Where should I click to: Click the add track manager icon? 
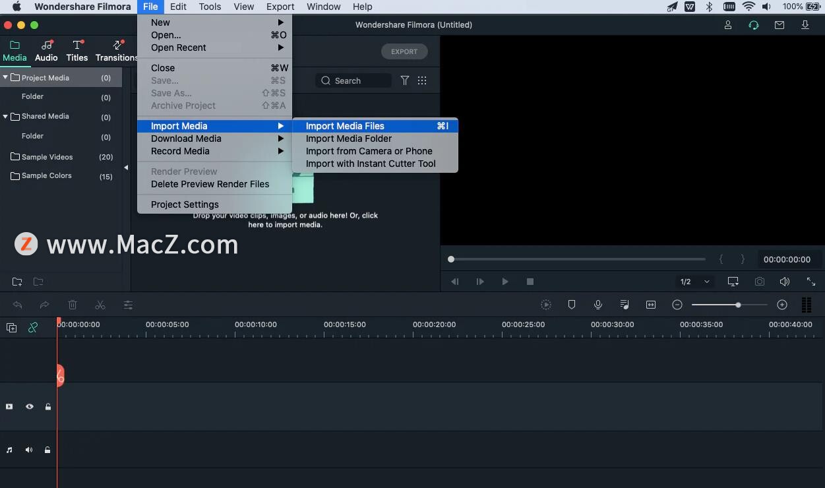click(x=11, y=328)
